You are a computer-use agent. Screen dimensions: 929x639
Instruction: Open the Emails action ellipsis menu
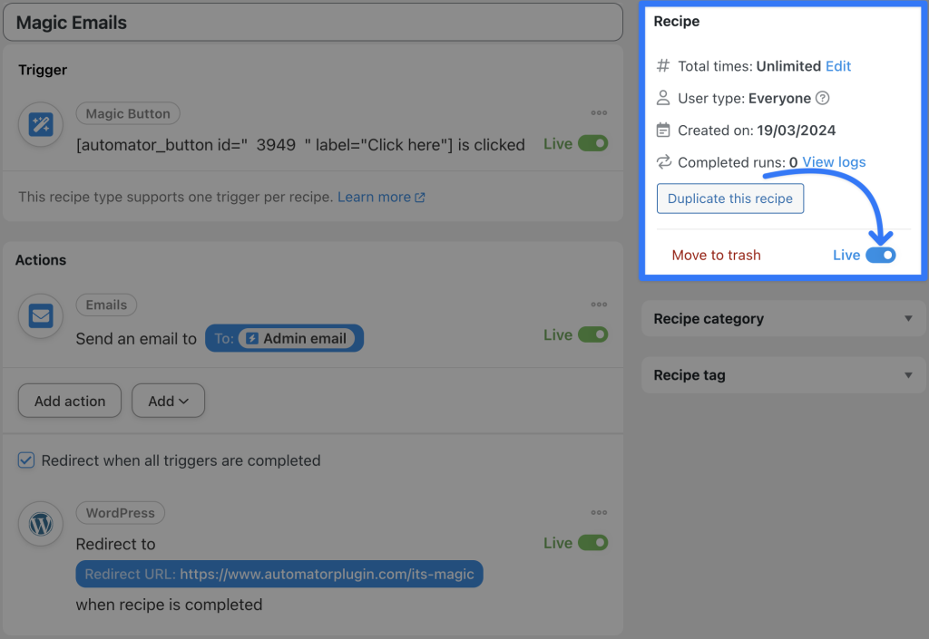tap(599, 304)
